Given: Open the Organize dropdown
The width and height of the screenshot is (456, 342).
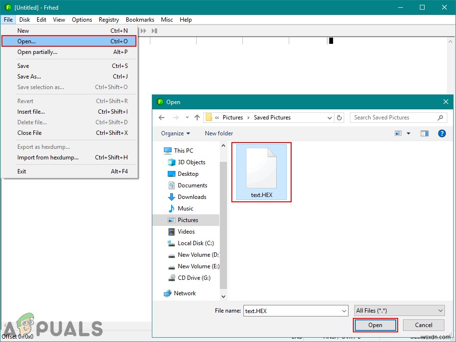Looking at the screenshot, I should tap(175, 133).
